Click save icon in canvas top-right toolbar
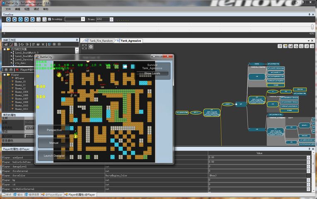The height and width of the screenshot is (199, 317). pyautogui.click(x=290, y=46)
